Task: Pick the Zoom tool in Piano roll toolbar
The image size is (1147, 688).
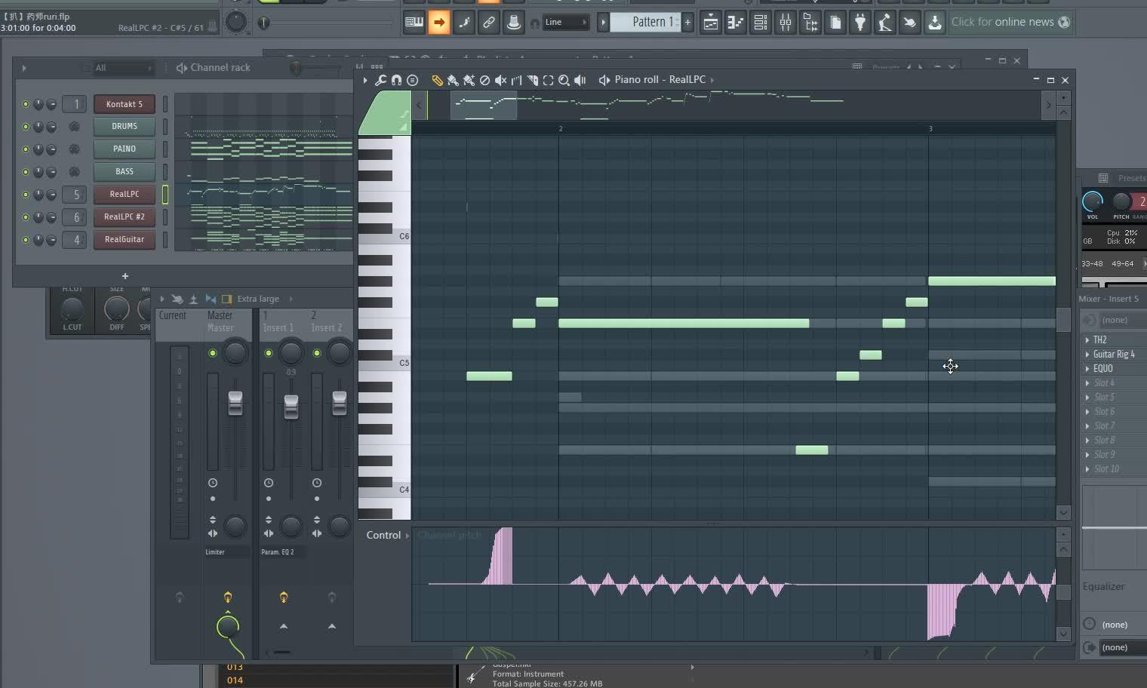Action: [x=564, y=80]
